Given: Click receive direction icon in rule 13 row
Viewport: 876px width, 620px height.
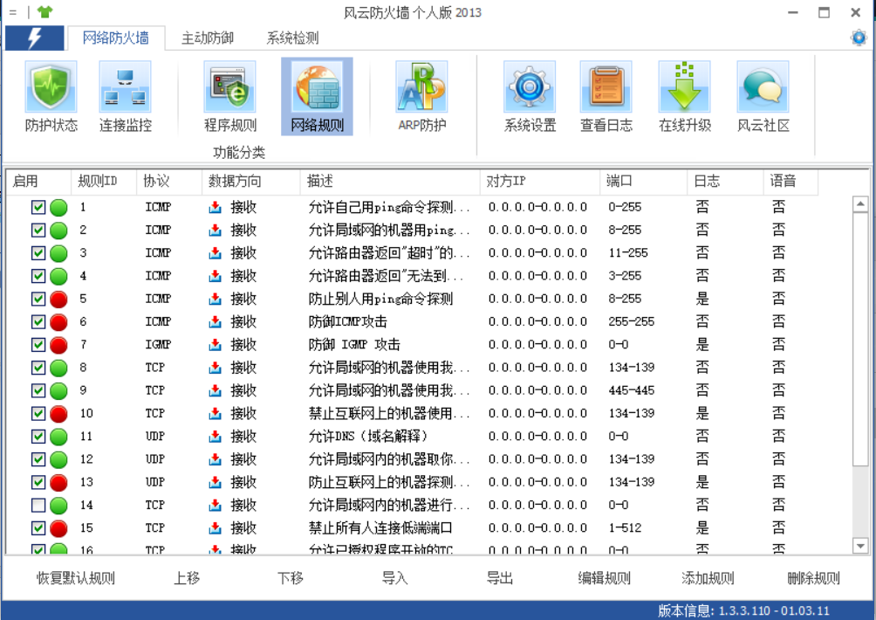Looking at the screenshot, I should tap(216, 482).
